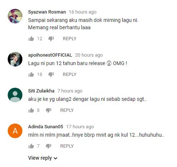The height and width of the screenshot is (167, 177).
Task: Expand View reply under Adinda Sunan05
Action: 43,158
